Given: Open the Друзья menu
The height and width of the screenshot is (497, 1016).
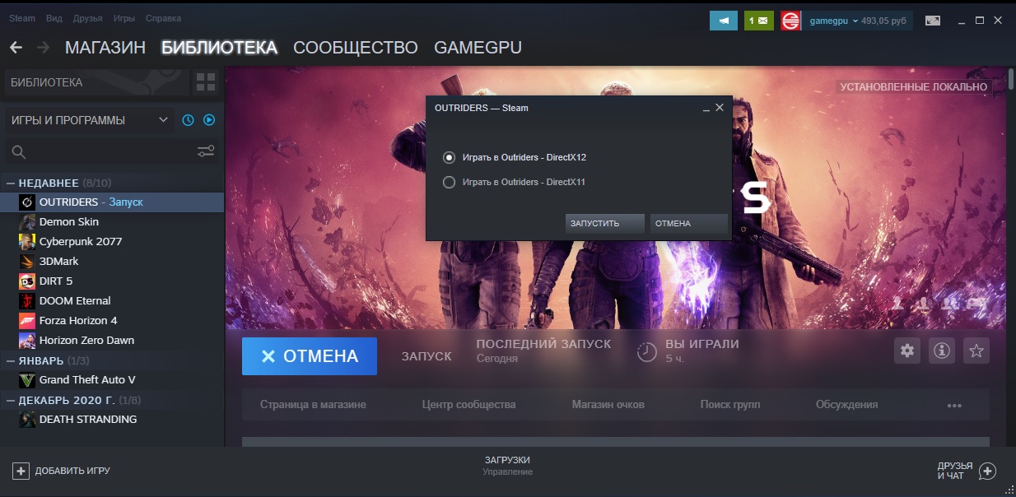Looking at the screenshot, I should point(88,18).
